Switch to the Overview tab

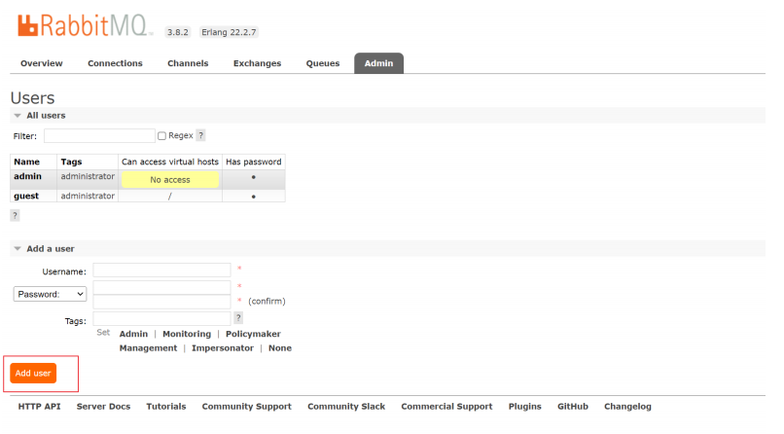42,63
